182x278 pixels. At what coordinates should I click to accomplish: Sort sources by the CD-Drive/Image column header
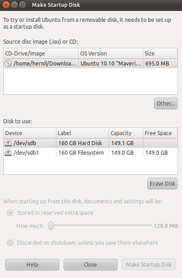[41, 53]
